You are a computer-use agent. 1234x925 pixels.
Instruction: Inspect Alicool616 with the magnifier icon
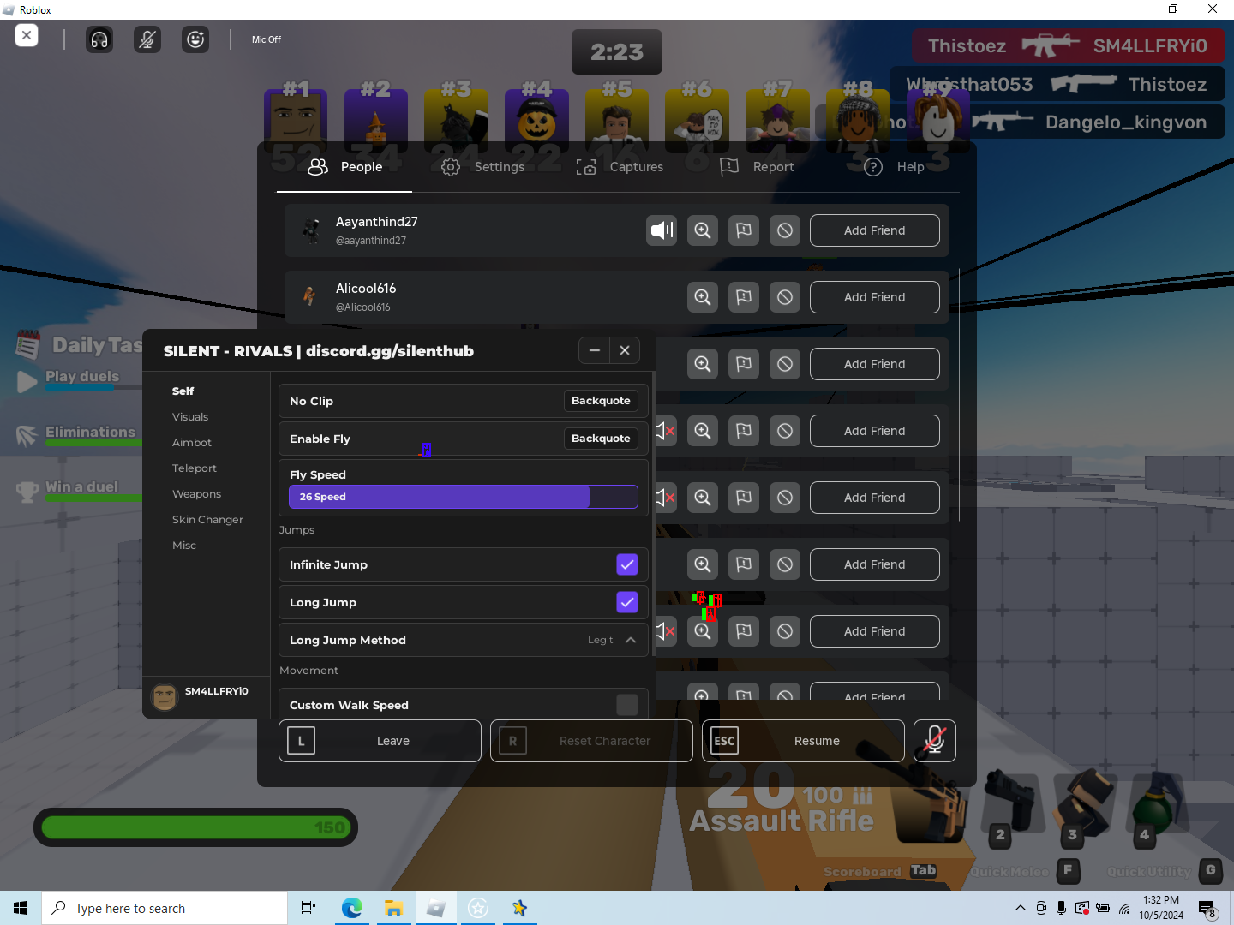tap(703, 297)
